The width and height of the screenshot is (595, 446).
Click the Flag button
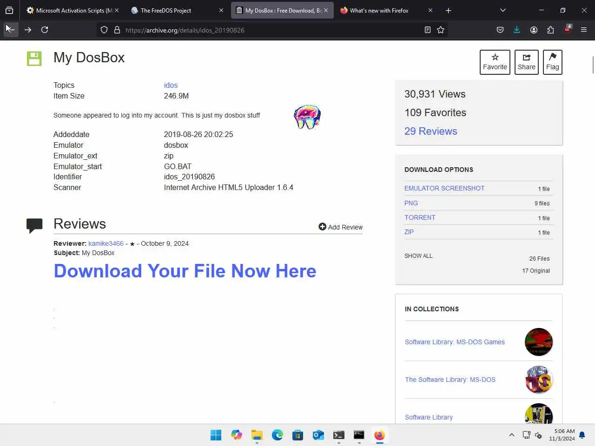click(x=553, y=62)
